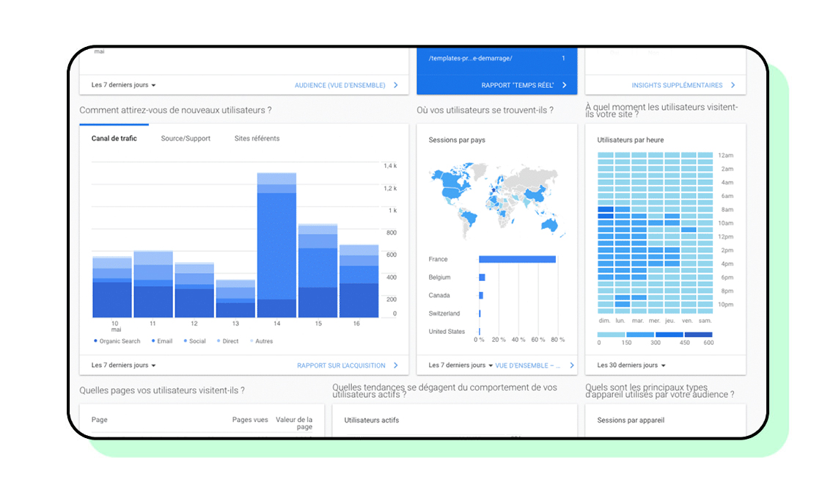The image size is (836, 485).
Task: Open 'Les 7 derniers jours' dropdown under traffic chart
Action: pyautogui.click(x=123, y=365)
